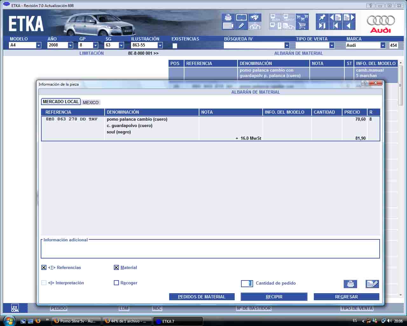Click the Información adicional text area

point(210,250)
